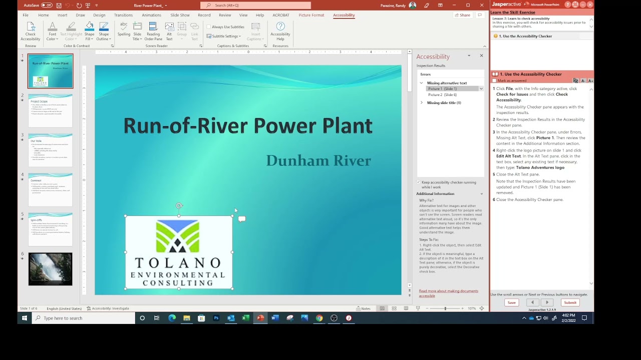Click the Redo/Repeat icon in quick access toolbar
Screen dimensions: 641x360
click(79, 5)
